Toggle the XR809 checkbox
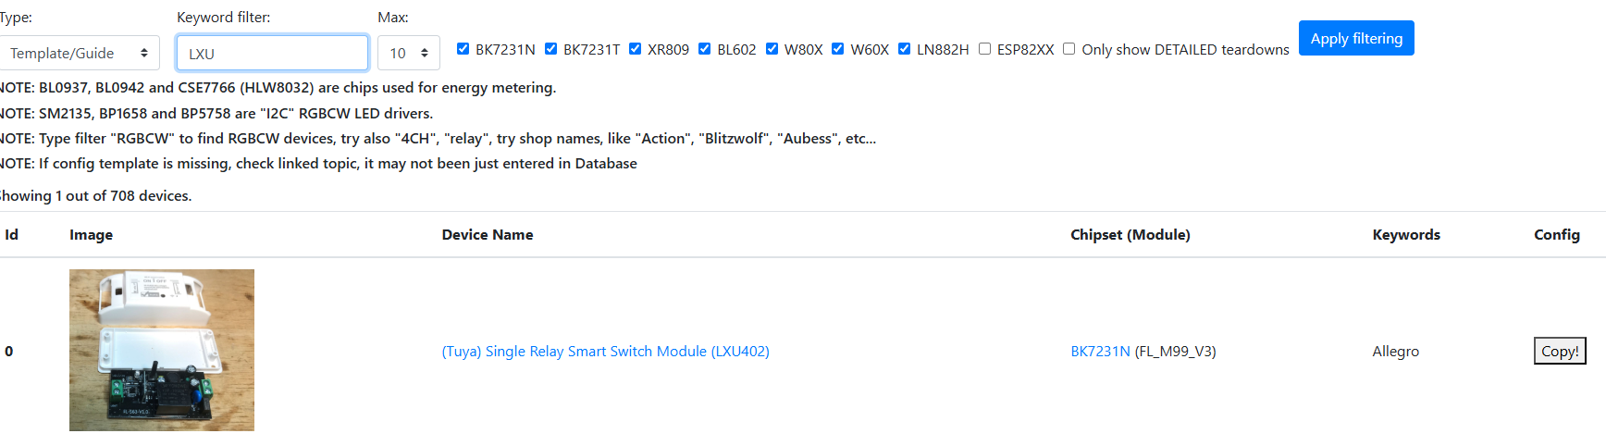 635,49
